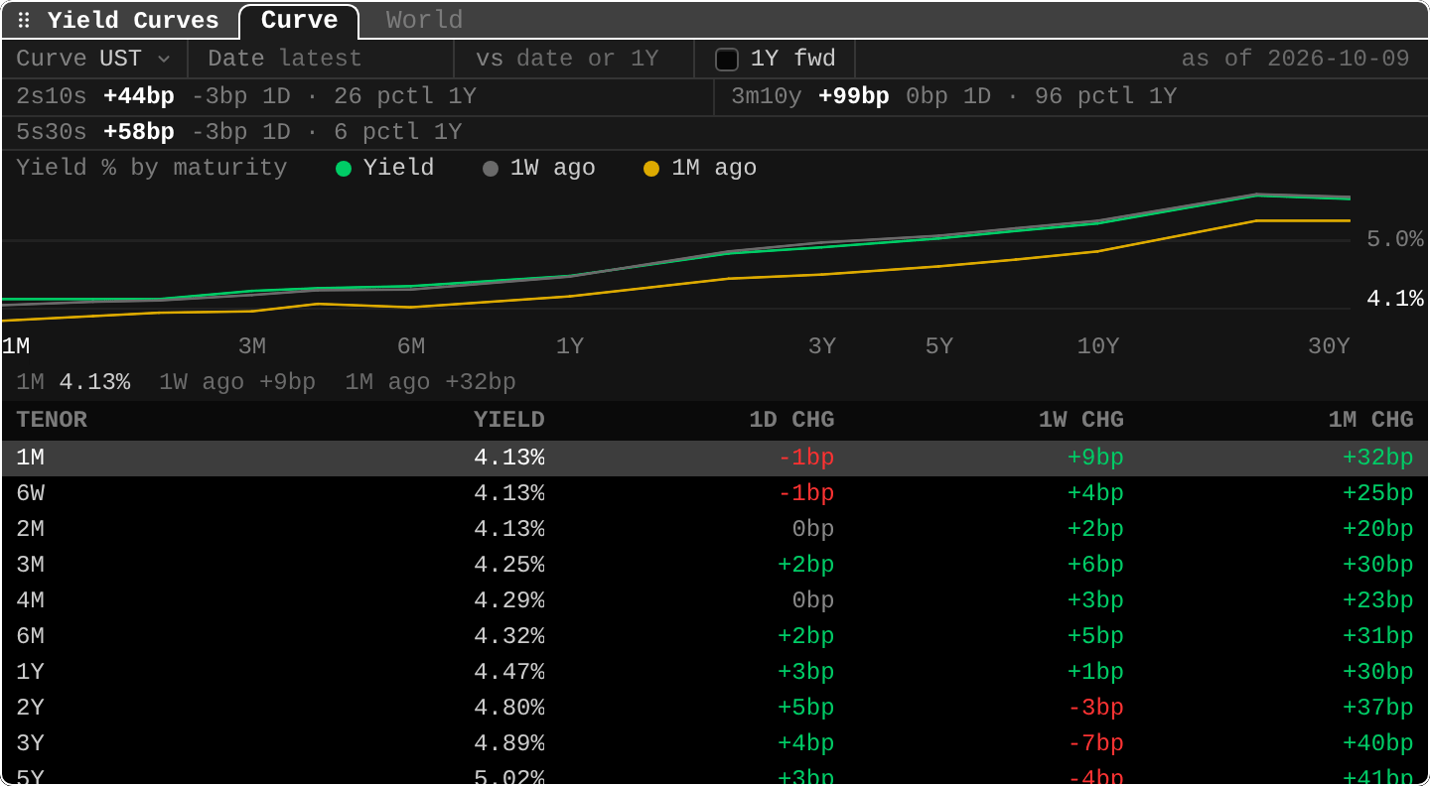Select the 4M tenor row
The height and width of the screenshot is (786, 1430).
715,600
